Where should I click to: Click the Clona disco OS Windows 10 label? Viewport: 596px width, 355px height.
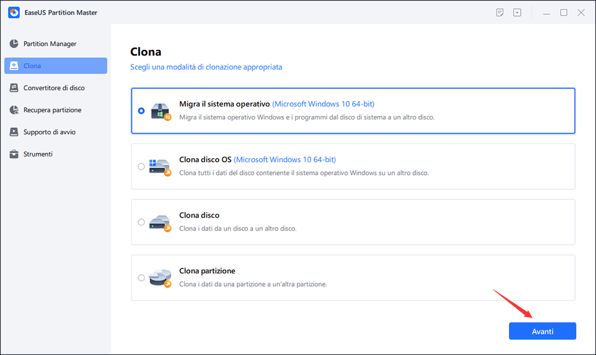[x=285, y=160]
